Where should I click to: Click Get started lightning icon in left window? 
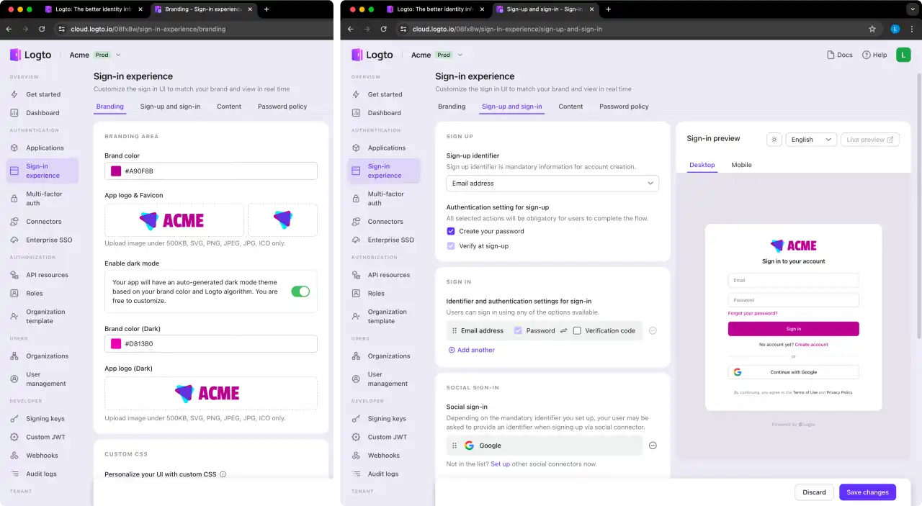14,94
